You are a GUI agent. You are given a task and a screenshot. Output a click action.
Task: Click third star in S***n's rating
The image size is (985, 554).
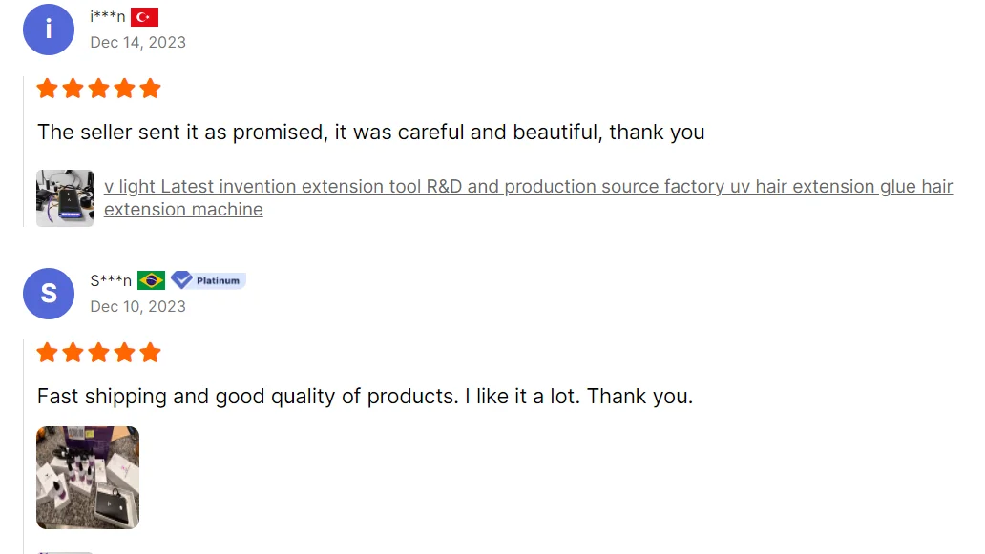tap(98, 354)
